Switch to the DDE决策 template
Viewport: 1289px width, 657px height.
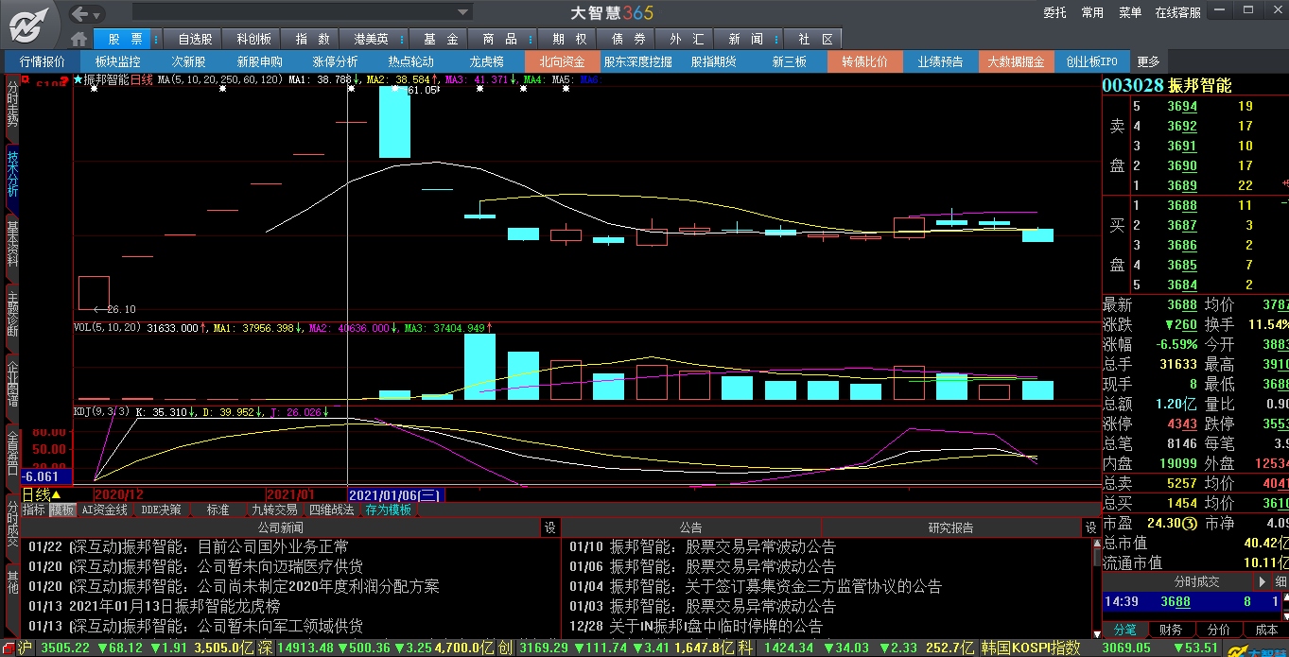tap(162, 510)
